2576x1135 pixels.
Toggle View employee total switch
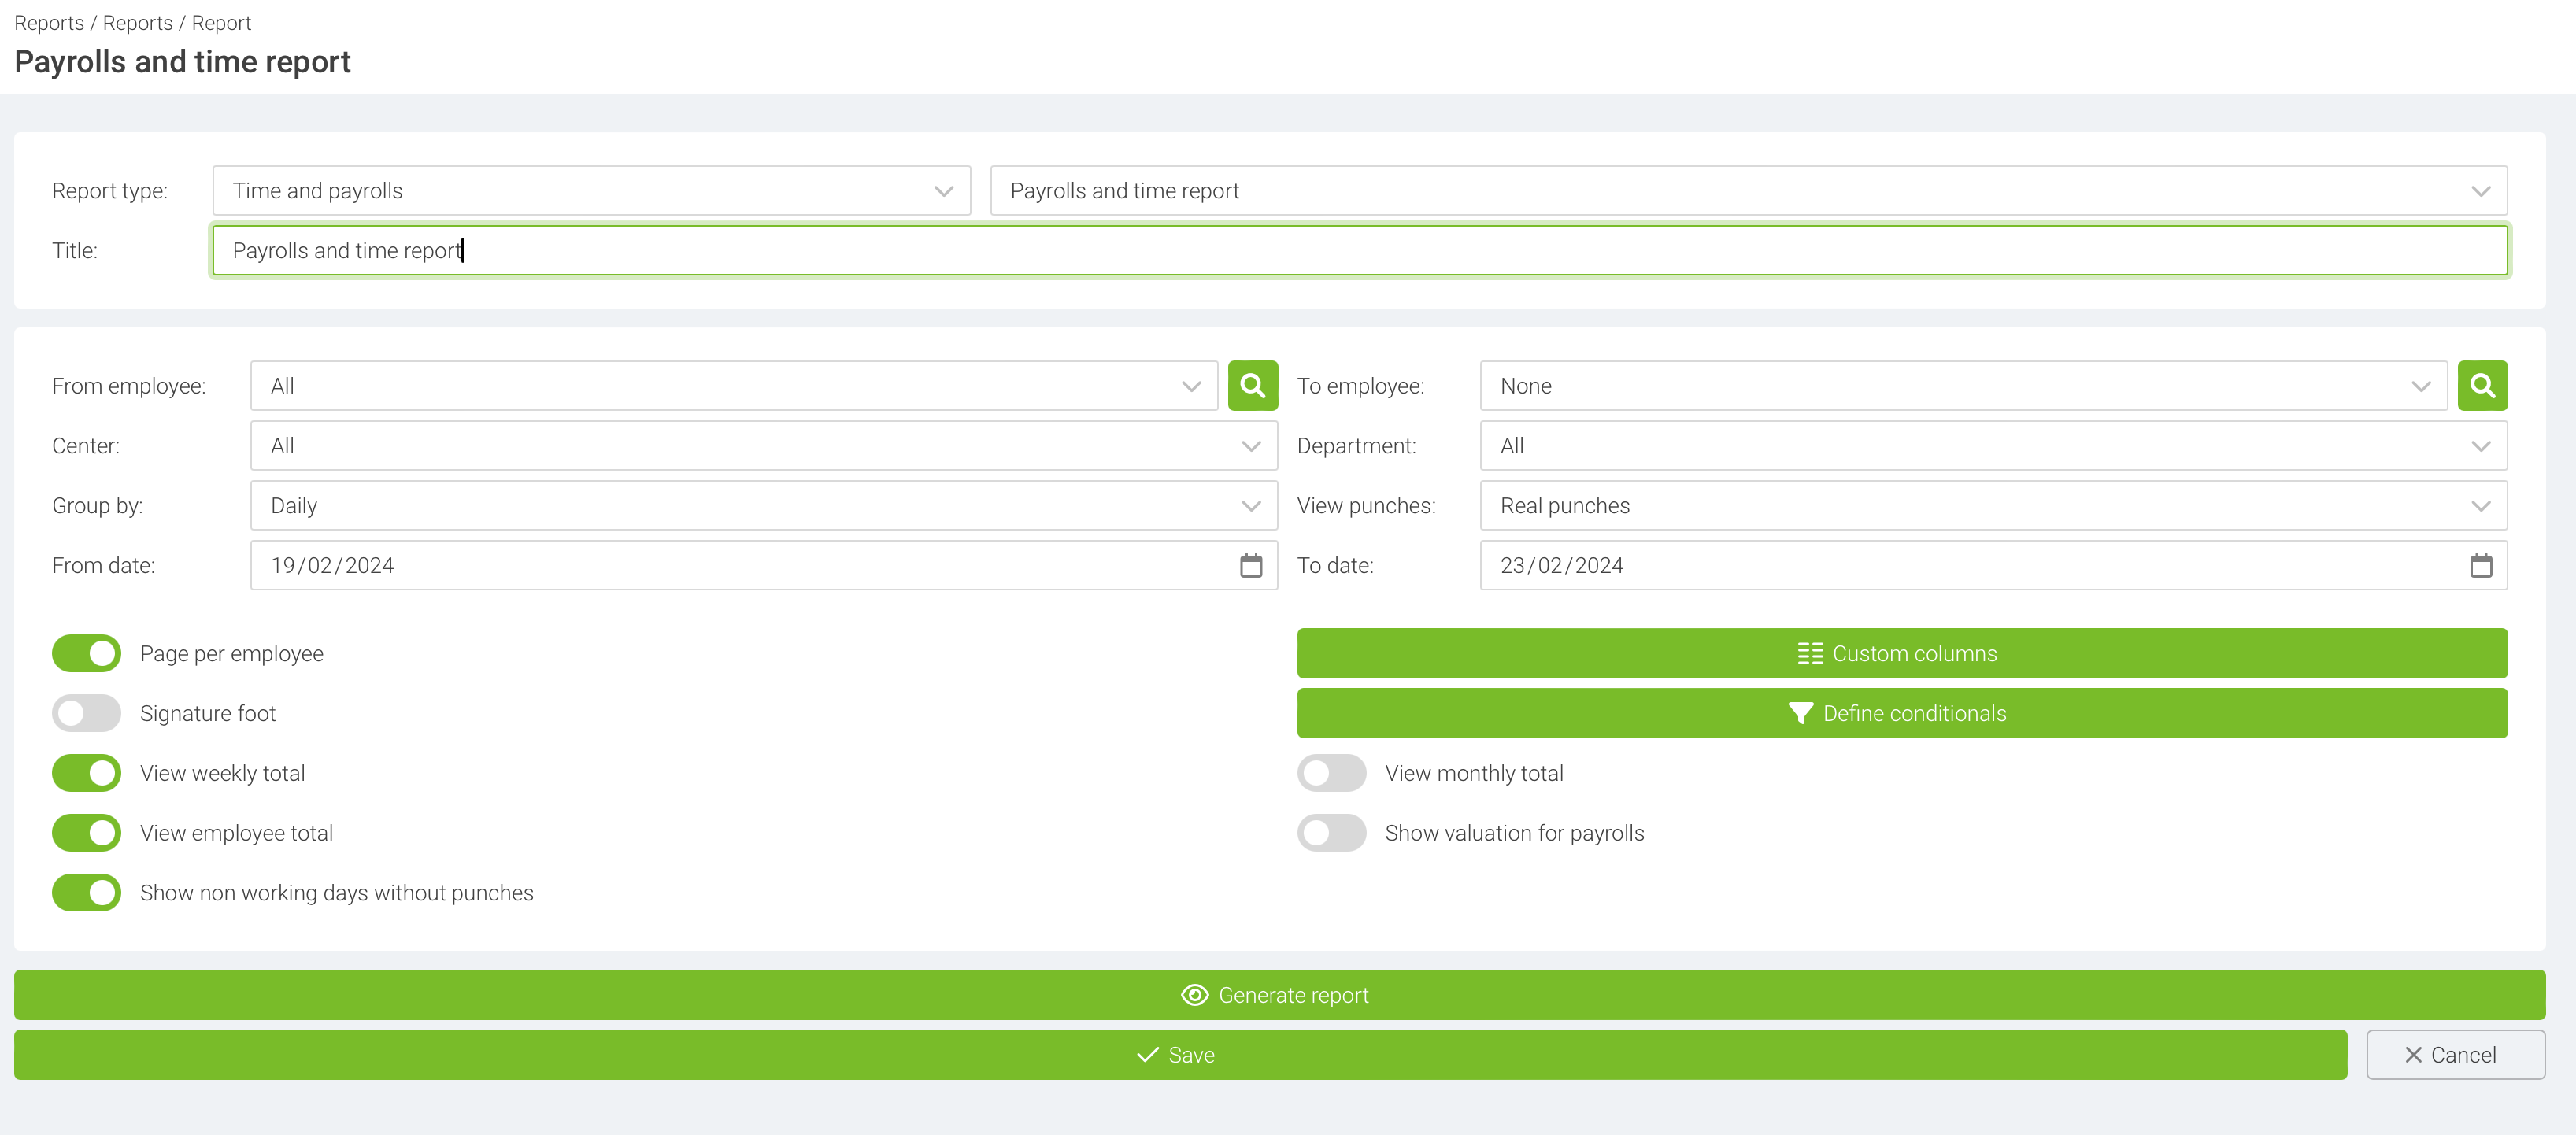[x=86, y=834]
